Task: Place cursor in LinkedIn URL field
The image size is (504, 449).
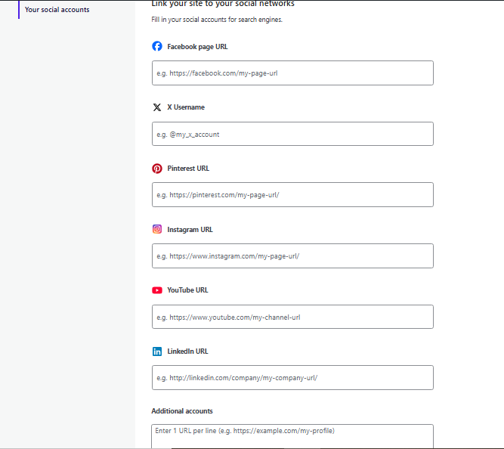Action: [x=292, y=378]
